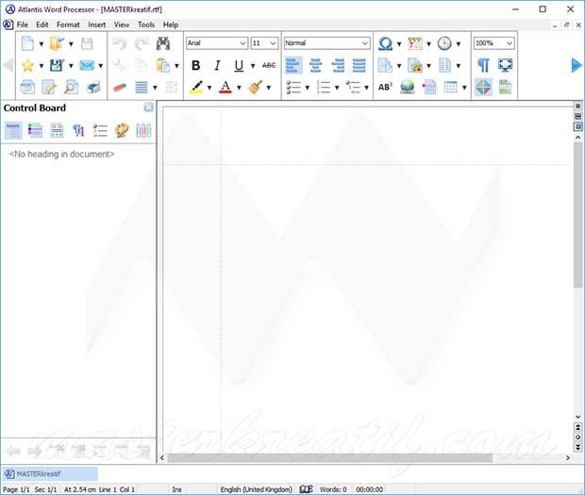The width and height of the screenshot is (585, 495).
Task: Toggle centered paragraph alignment
Action: pos(316,66)
